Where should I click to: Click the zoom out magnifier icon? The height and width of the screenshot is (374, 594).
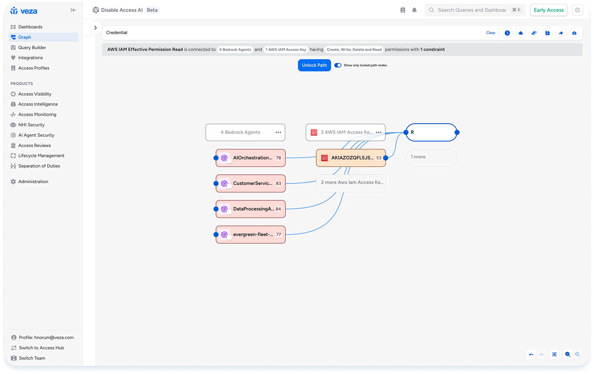coord(568,354)
